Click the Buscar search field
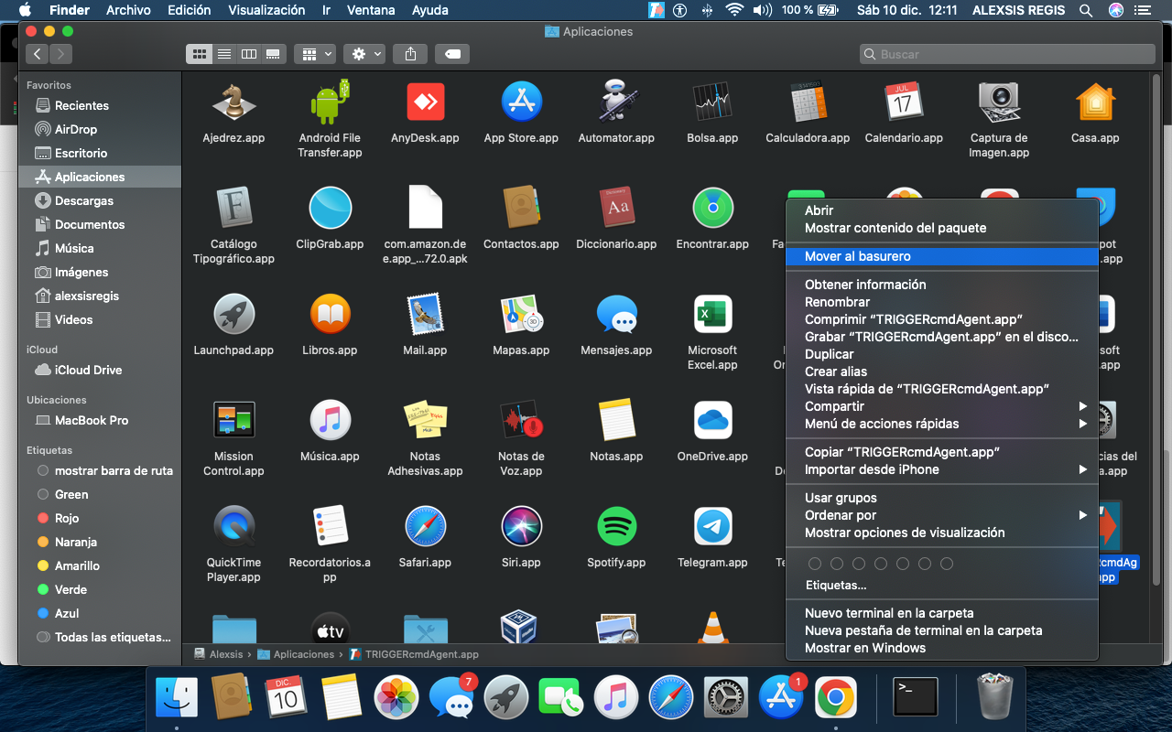The image size is (1172, 732). [x=1006, y=54]
